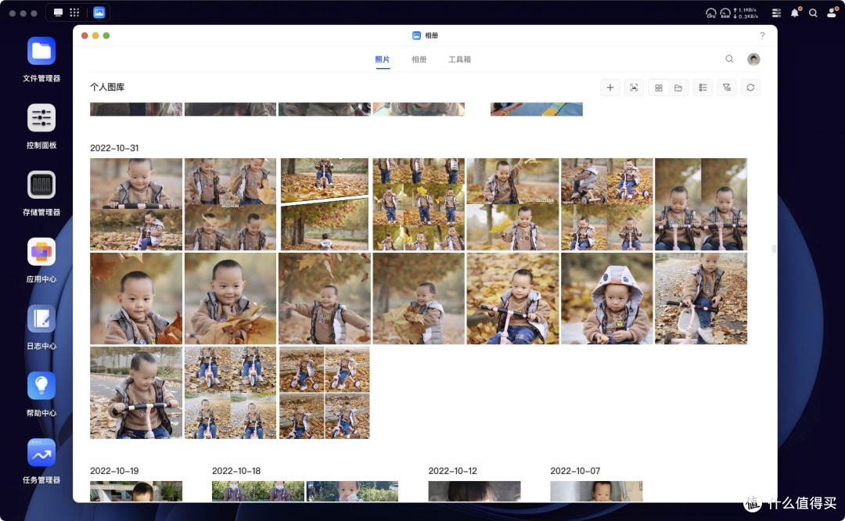
Task: Refresh the personal library
Action: click(750, 88)
